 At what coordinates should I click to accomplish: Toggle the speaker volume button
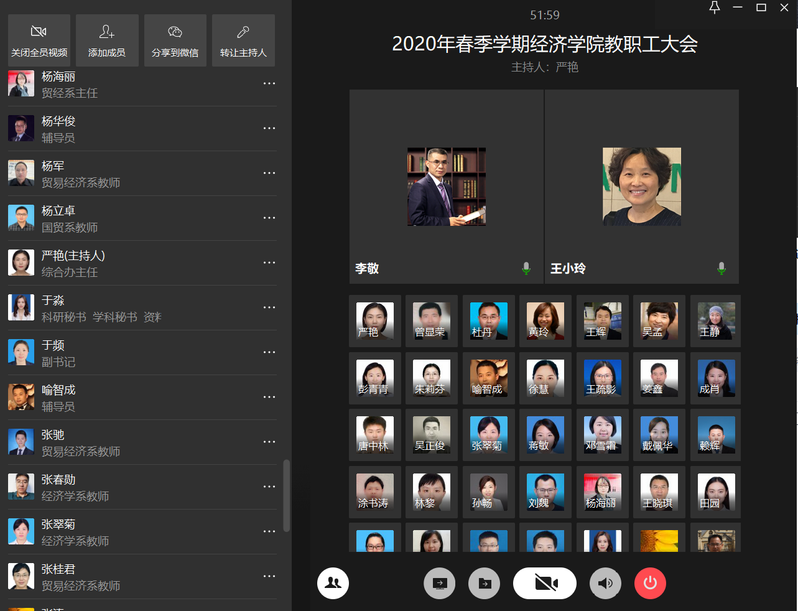pos(605,583)
